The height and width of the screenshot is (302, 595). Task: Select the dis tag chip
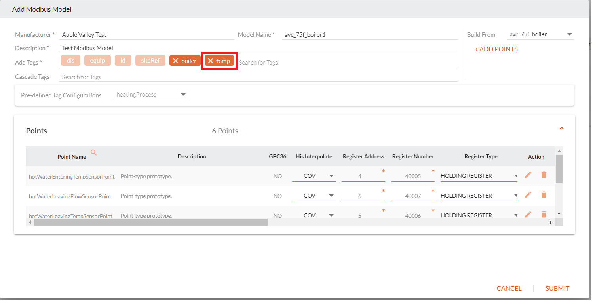click(71, 61)
